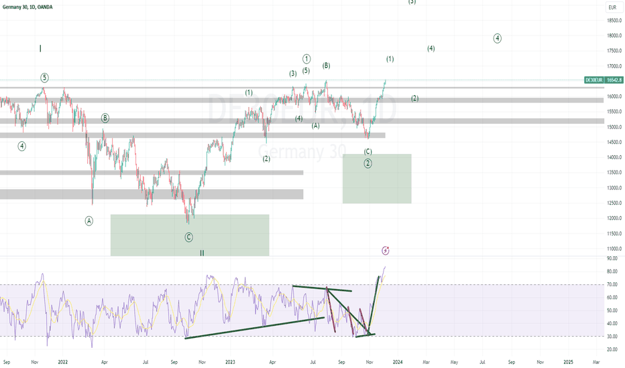Image resolution: width=625 pixels, height=368 pixels.
Task: Select the green target box containing circled C
Action: coord(190,235)
